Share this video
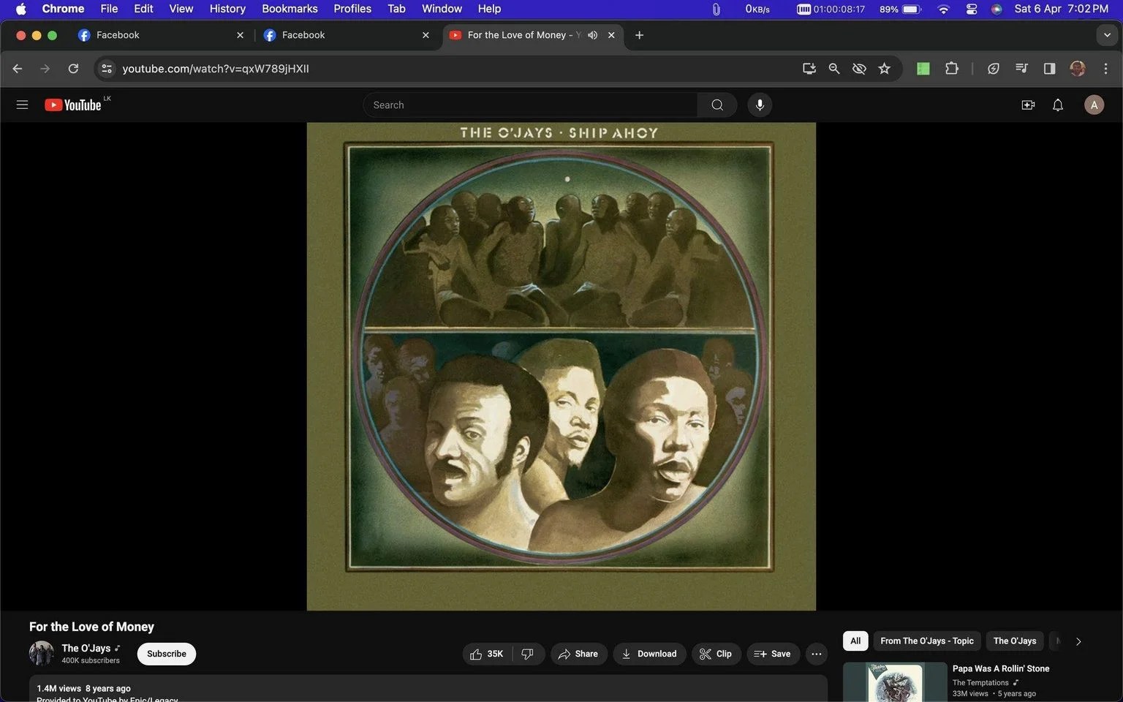This screenshot has height=702, width=1123. [x=578, y=654]
